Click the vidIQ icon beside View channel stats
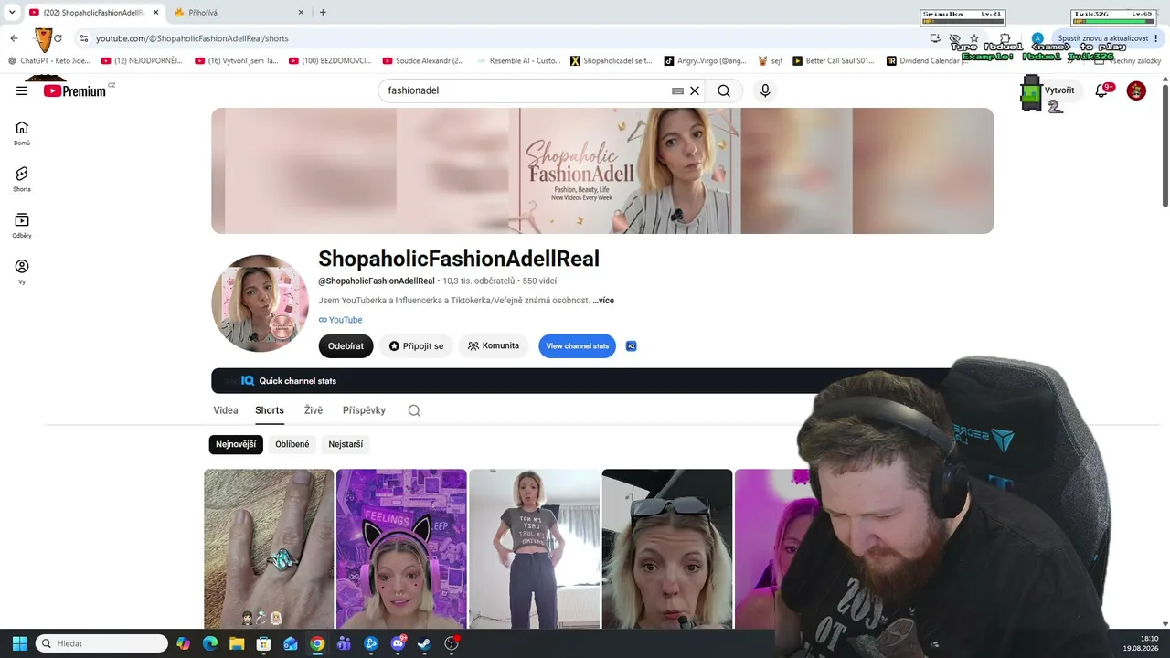The image size is (1170, 658). 631,346
